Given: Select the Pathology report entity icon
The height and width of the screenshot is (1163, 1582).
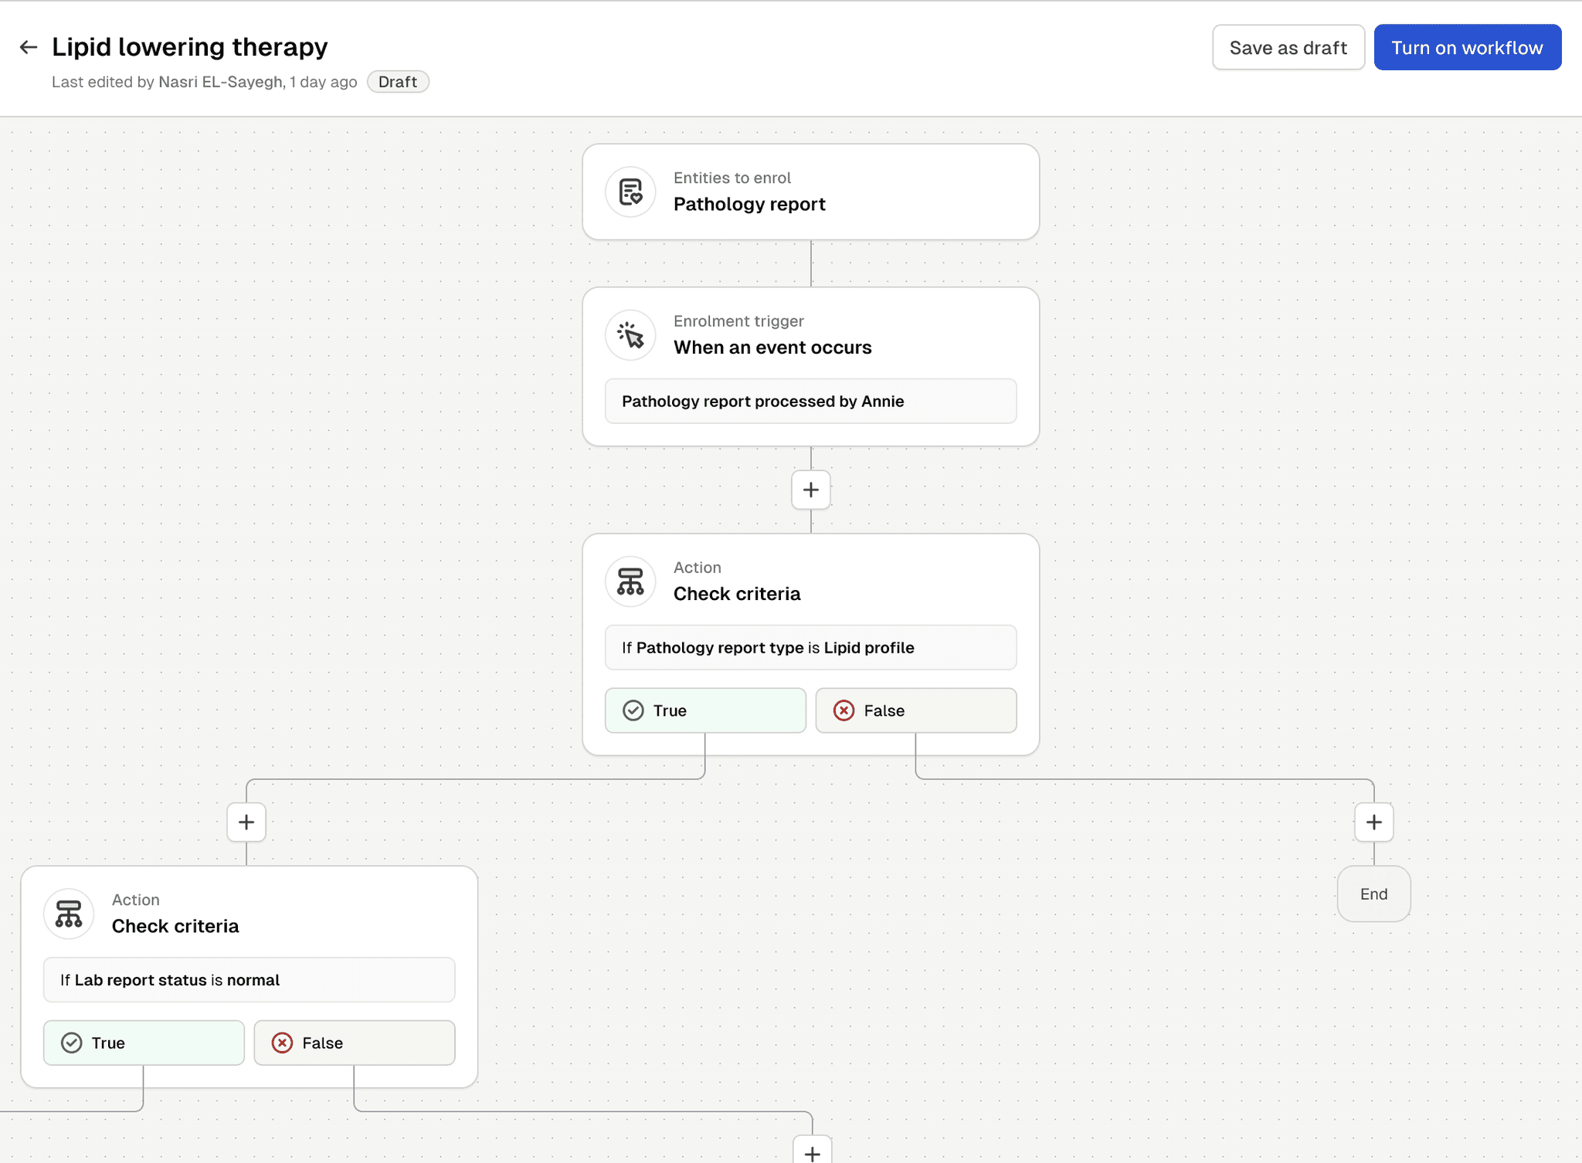Looking at the screenshot, I should (630, 192).
